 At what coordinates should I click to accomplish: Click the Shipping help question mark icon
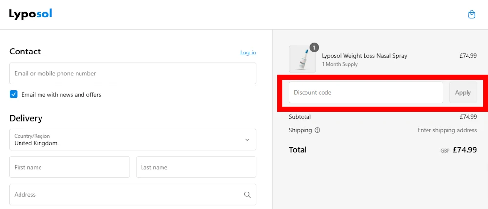[317, 130]
